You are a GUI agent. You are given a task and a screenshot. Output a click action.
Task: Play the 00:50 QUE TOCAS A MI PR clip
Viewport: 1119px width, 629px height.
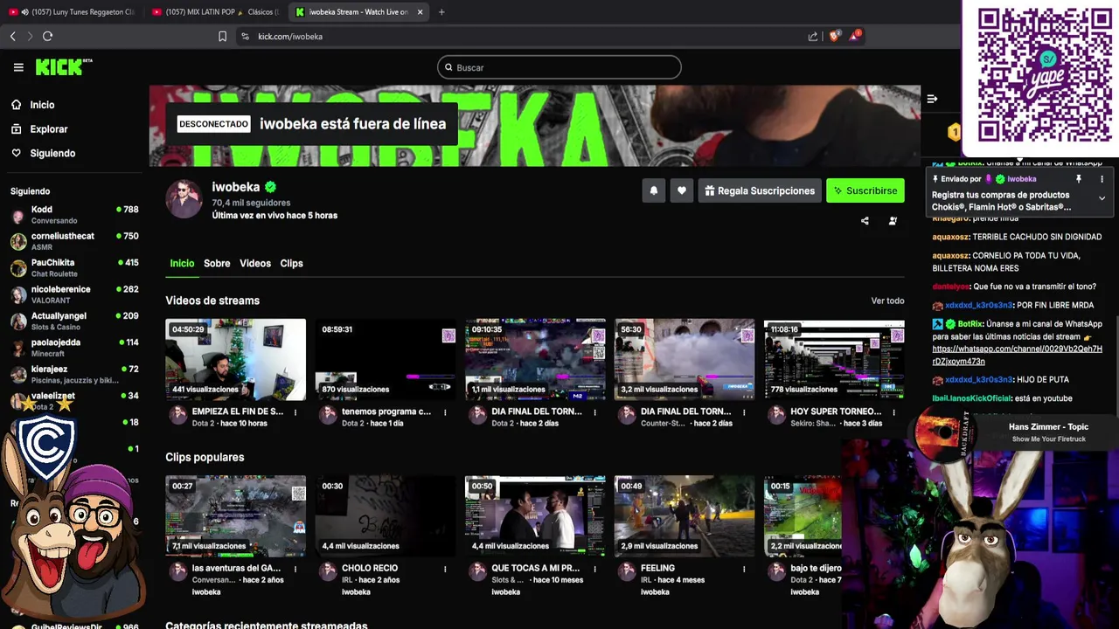tap(535, 516)
